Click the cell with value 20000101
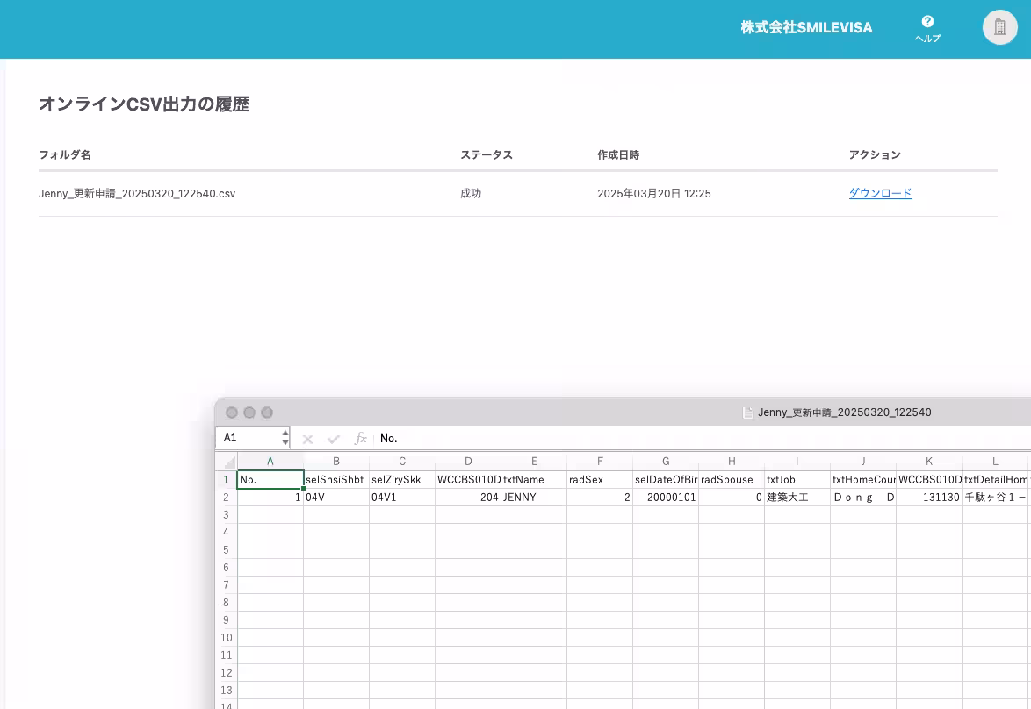This screenshot has width=1031, height=709. tap(666, 498)
